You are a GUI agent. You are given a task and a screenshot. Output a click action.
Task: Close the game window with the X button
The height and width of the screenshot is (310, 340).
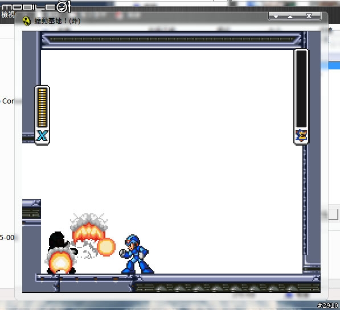pyautogui.click(x=309, y=16)
